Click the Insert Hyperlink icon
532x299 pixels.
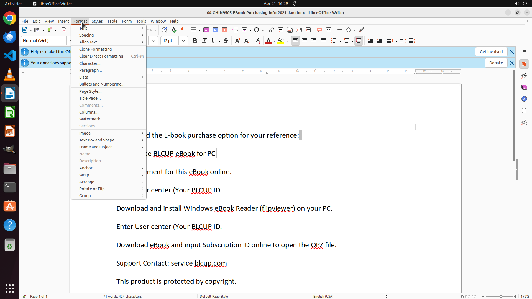click(272, 30)
